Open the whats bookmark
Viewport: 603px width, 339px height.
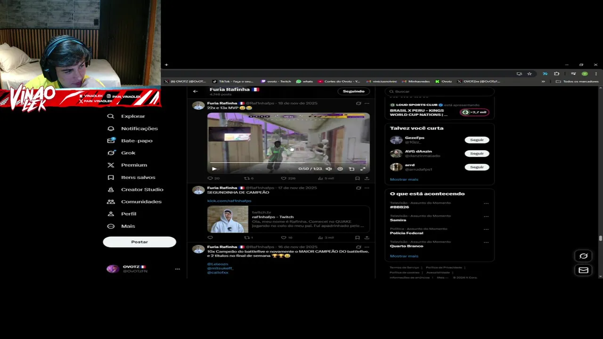[304, 81]
